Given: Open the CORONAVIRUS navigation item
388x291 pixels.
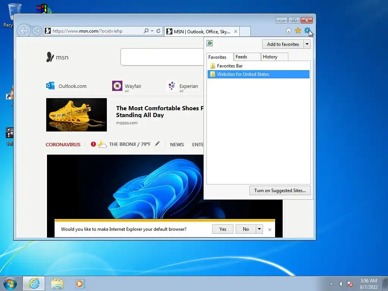Looking at the screenshot, I should pos(63,144).
